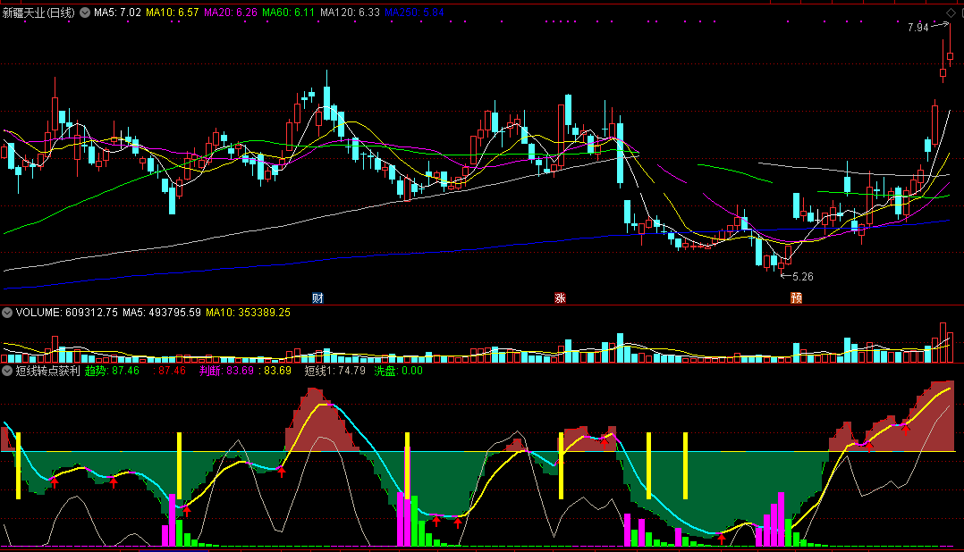
Task: Click the 财 financial marker on the time axis
Action: (x=317, y=298)
